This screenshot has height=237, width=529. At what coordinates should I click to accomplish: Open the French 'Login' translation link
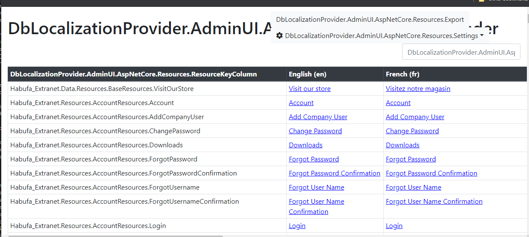click(394, 226)
